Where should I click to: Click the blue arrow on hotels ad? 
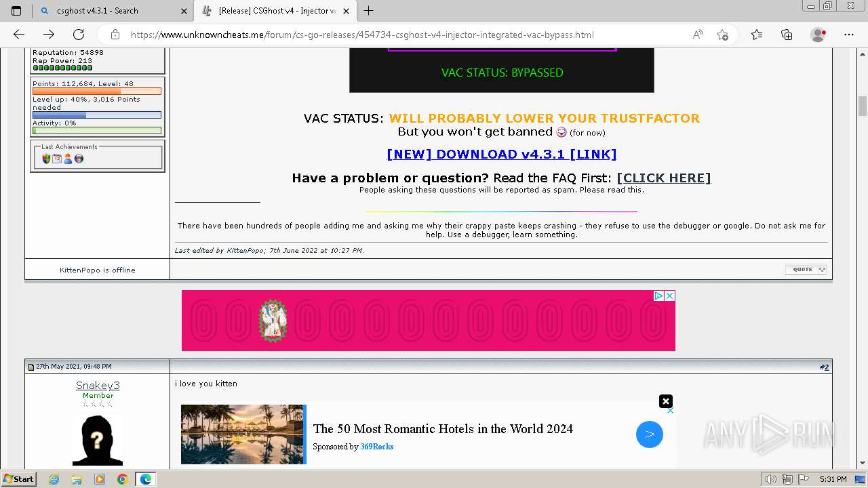(650, 434)
